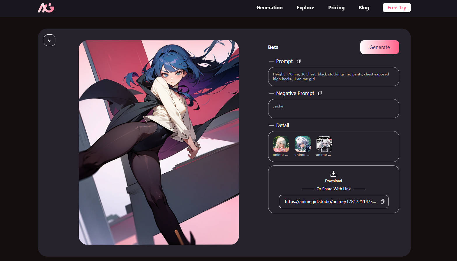Open the Generation menu item
The height and width of the screenshot is (261, 457).
(270, 8)
